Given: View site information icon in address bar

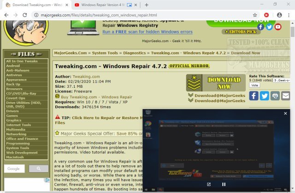Looking at the screenshot, I should pyautogui.click(x=36, y=15).
